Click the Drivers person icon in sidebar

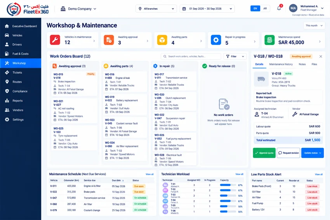coord(7,44)
